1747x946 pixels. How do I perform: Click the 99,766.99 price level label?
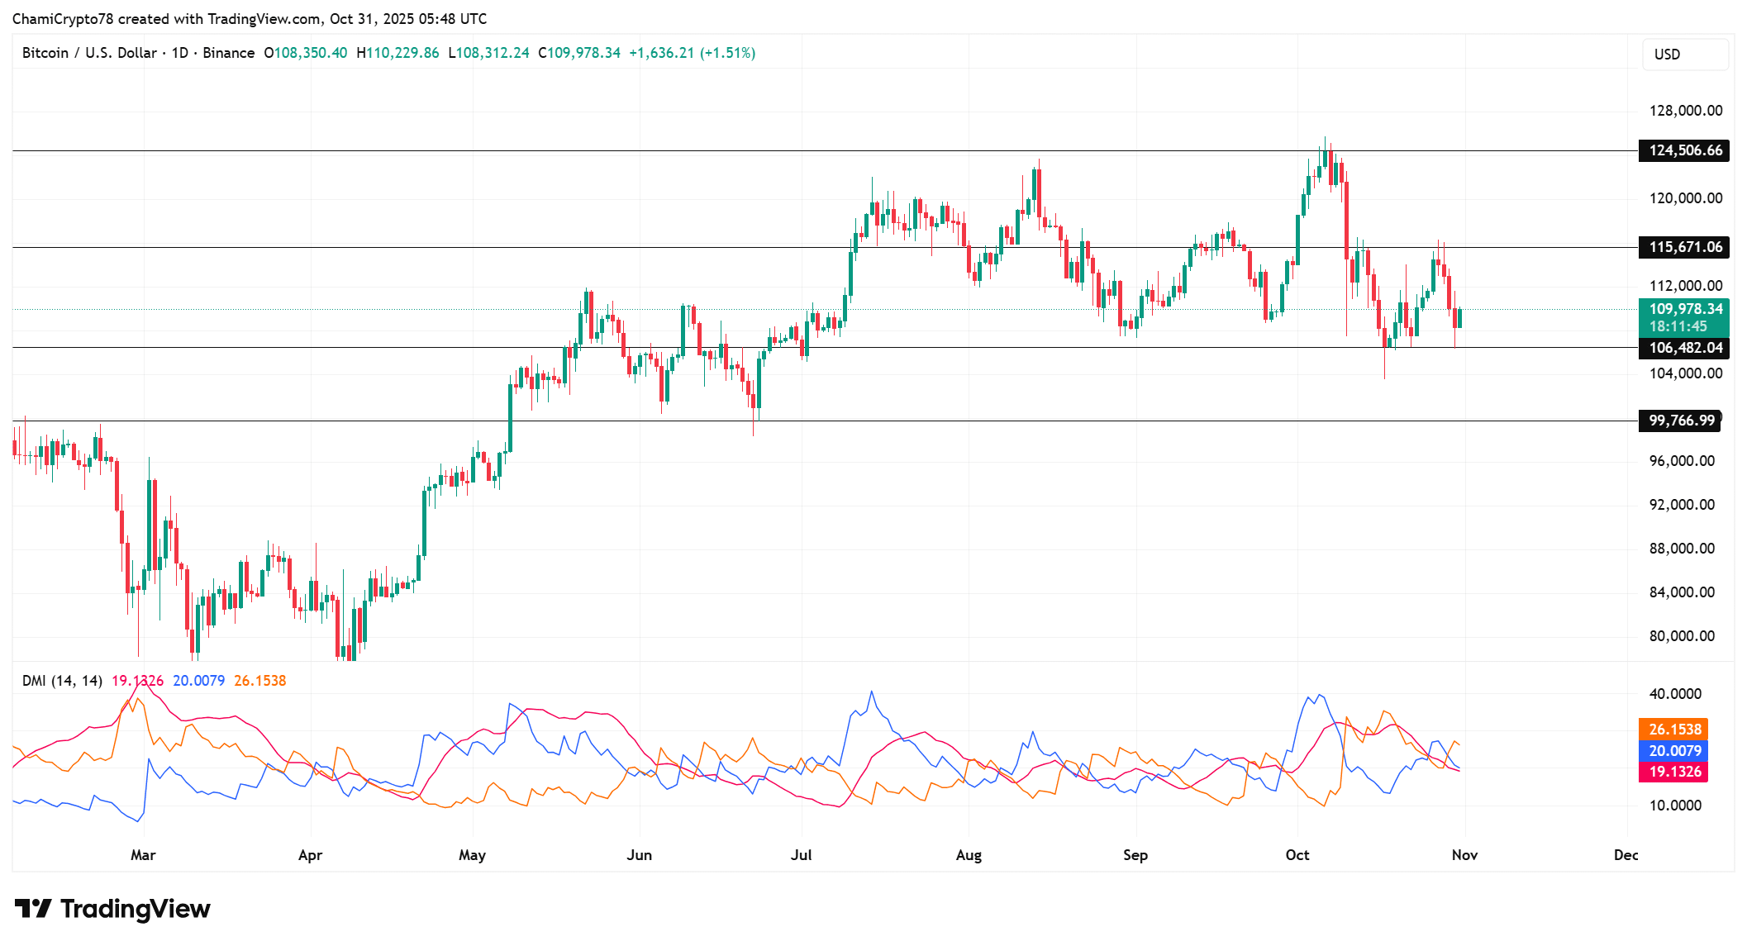tap(1680, 421)
